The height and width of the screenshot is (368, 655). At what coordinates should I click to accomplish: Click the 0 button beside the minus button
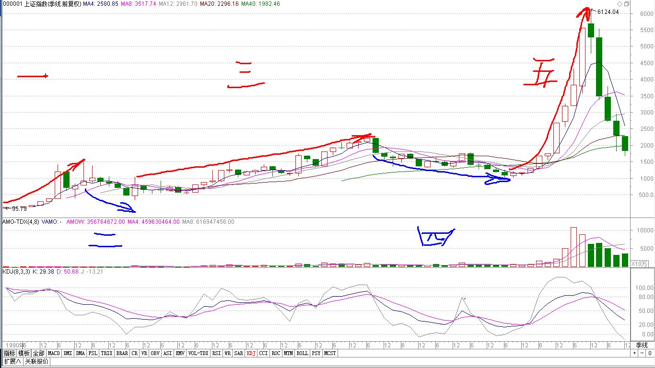(x=650, y=353)
